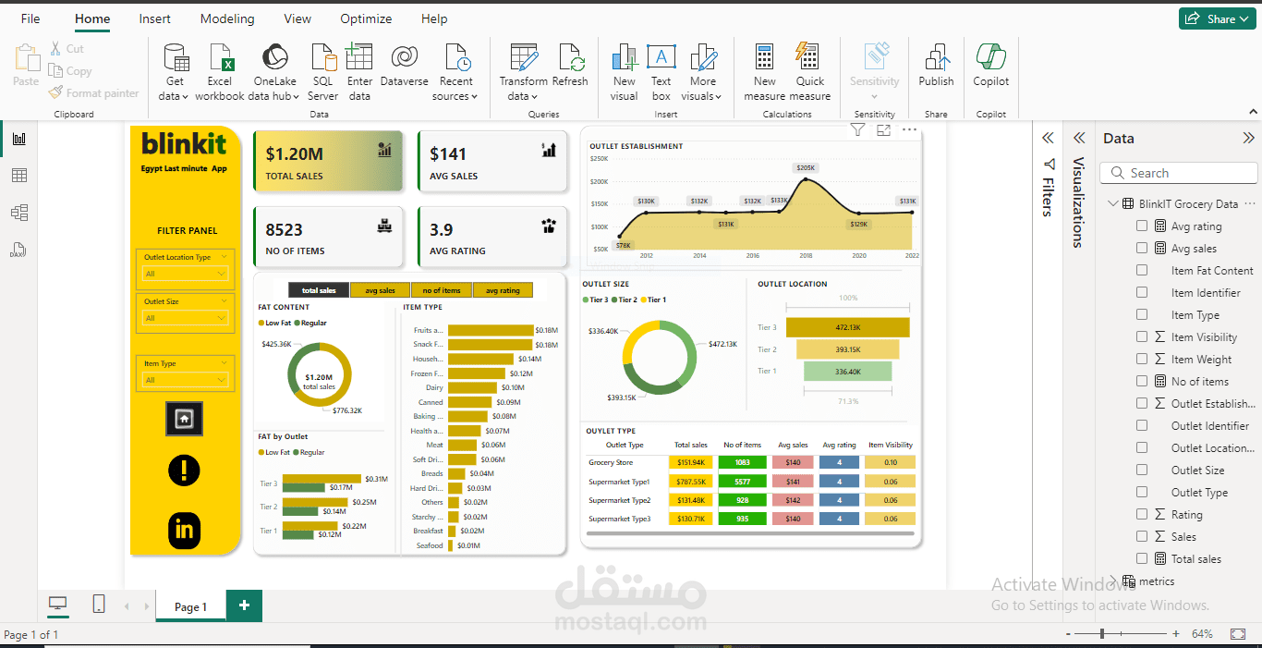
Task: Collapse the BlinkIT Grocery Data table
Action: click(1112, 204)
